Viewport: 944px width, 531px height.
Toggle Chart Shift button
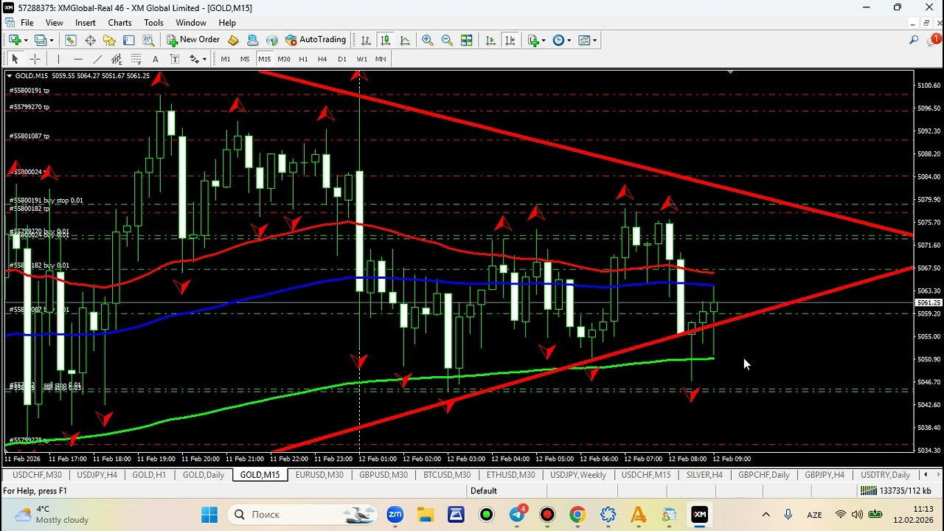(510, 40)
